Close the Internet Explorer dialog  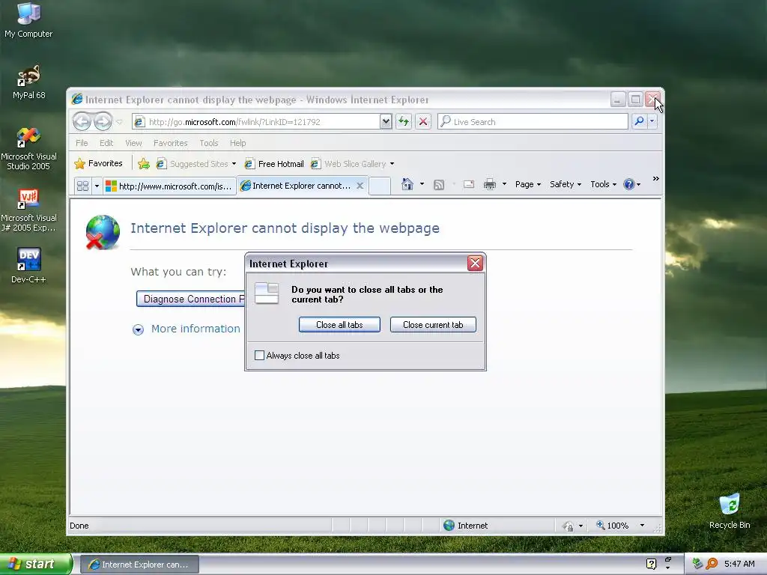pyautogui.click(x=475, y=264)
